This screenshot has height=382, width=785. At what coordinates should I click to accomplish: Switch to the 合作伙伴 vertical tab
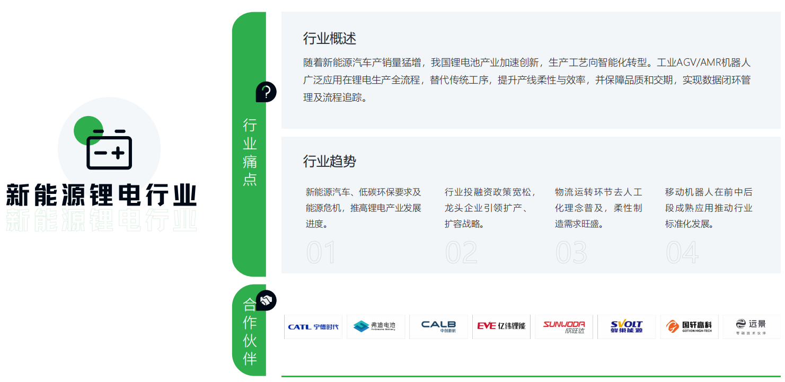pos(250,332)
